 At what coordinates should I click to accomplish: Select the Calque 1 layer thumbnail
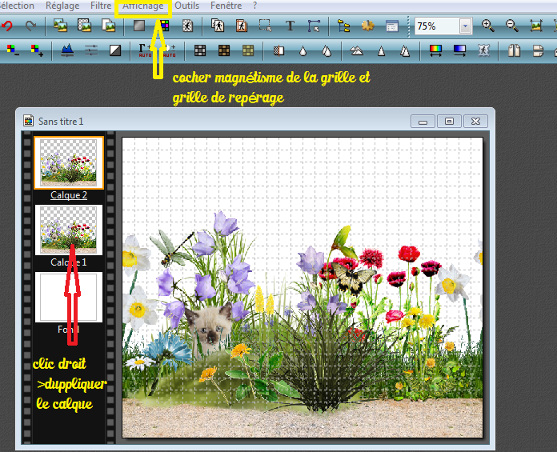[69, 230]
